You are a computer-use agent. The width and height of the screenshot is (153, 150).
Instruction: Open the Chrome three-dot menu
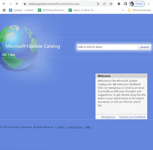point(149,4)
